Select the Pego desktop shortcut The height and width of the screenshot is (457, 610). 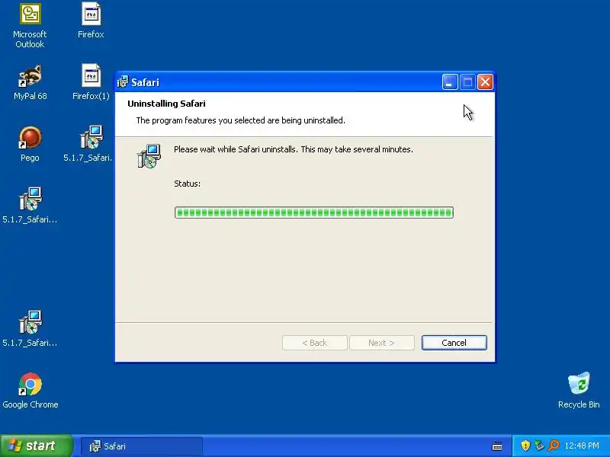pos(30,144)
